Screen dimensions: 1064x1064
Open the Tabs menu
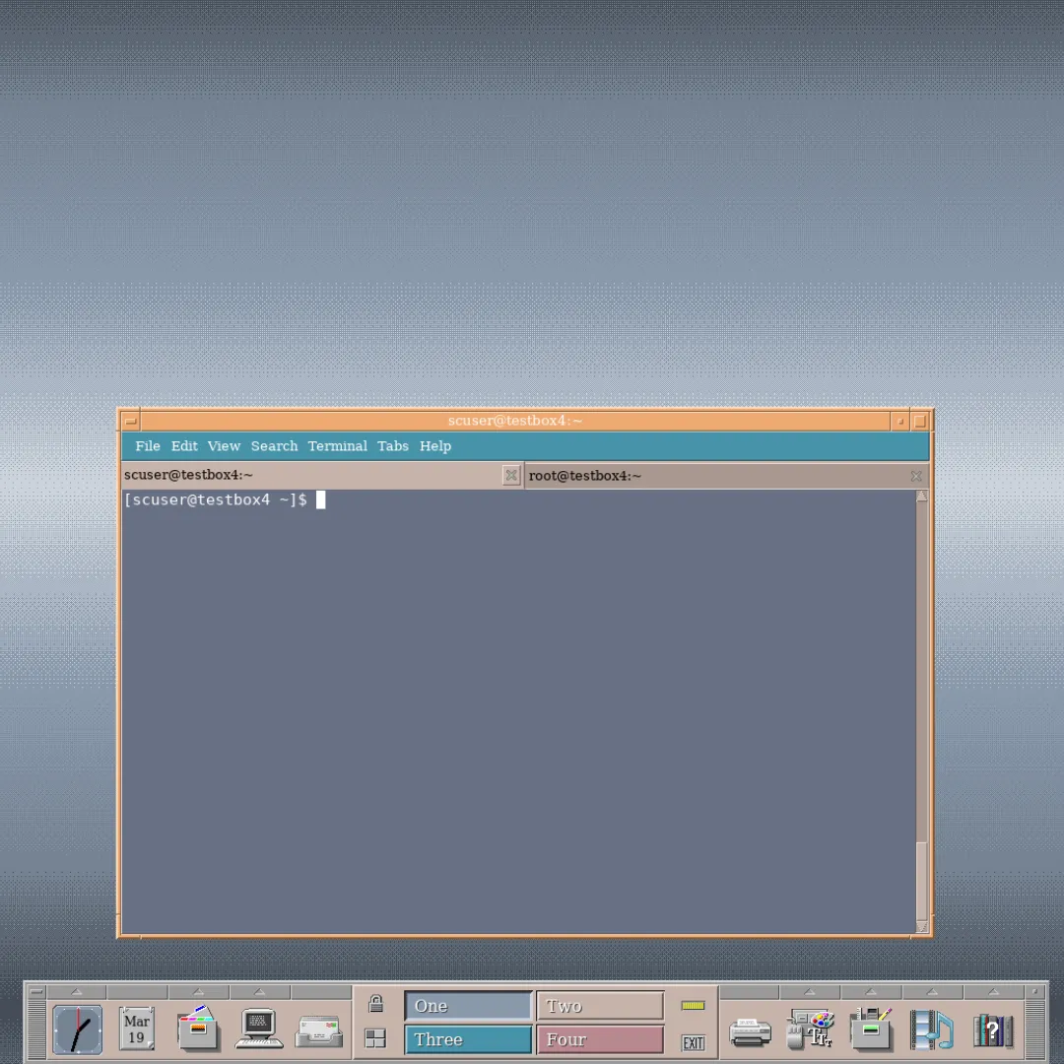(392, 445)
